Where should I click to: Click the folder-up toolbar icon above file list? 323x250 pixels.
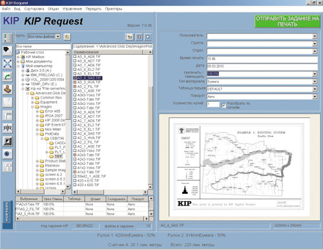(130, 37)
